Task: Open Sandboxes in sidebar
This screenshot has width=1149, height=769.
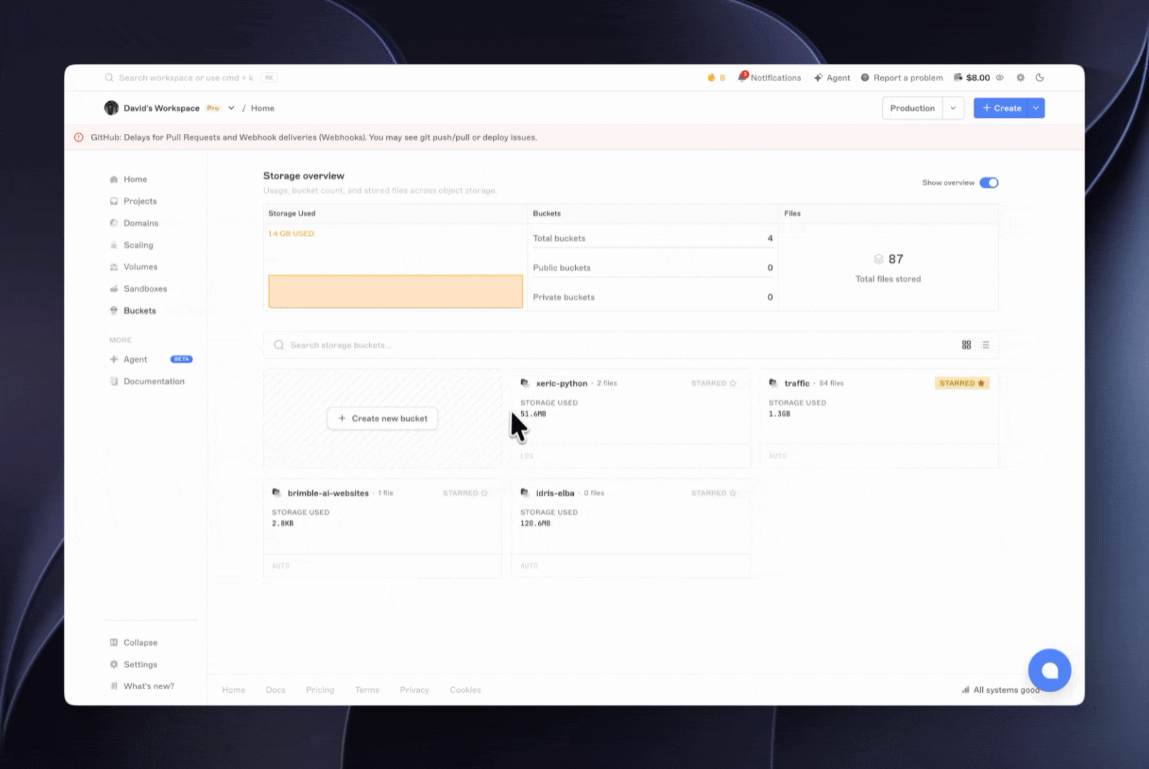Action: [x=138, y=289]
